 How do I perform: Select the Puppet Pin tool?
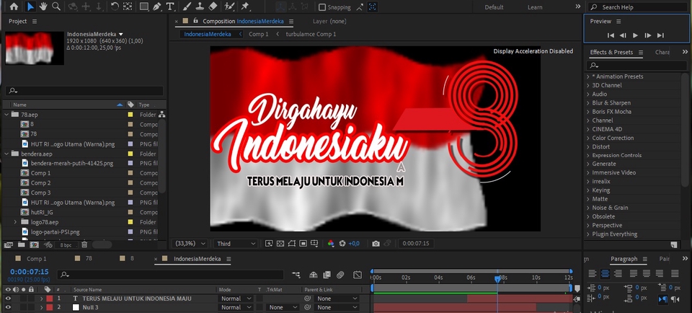tap(245, 6)
